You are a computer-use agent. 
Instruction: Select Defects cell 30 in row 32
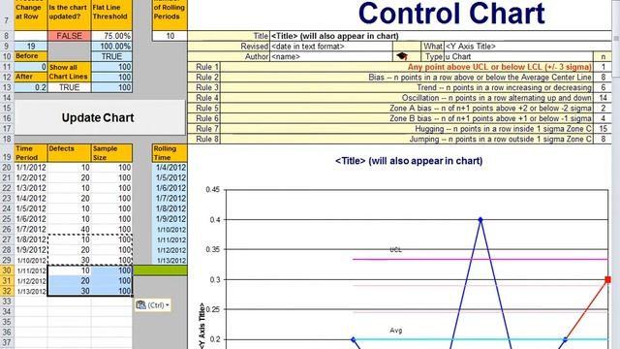tap(69, 291)
